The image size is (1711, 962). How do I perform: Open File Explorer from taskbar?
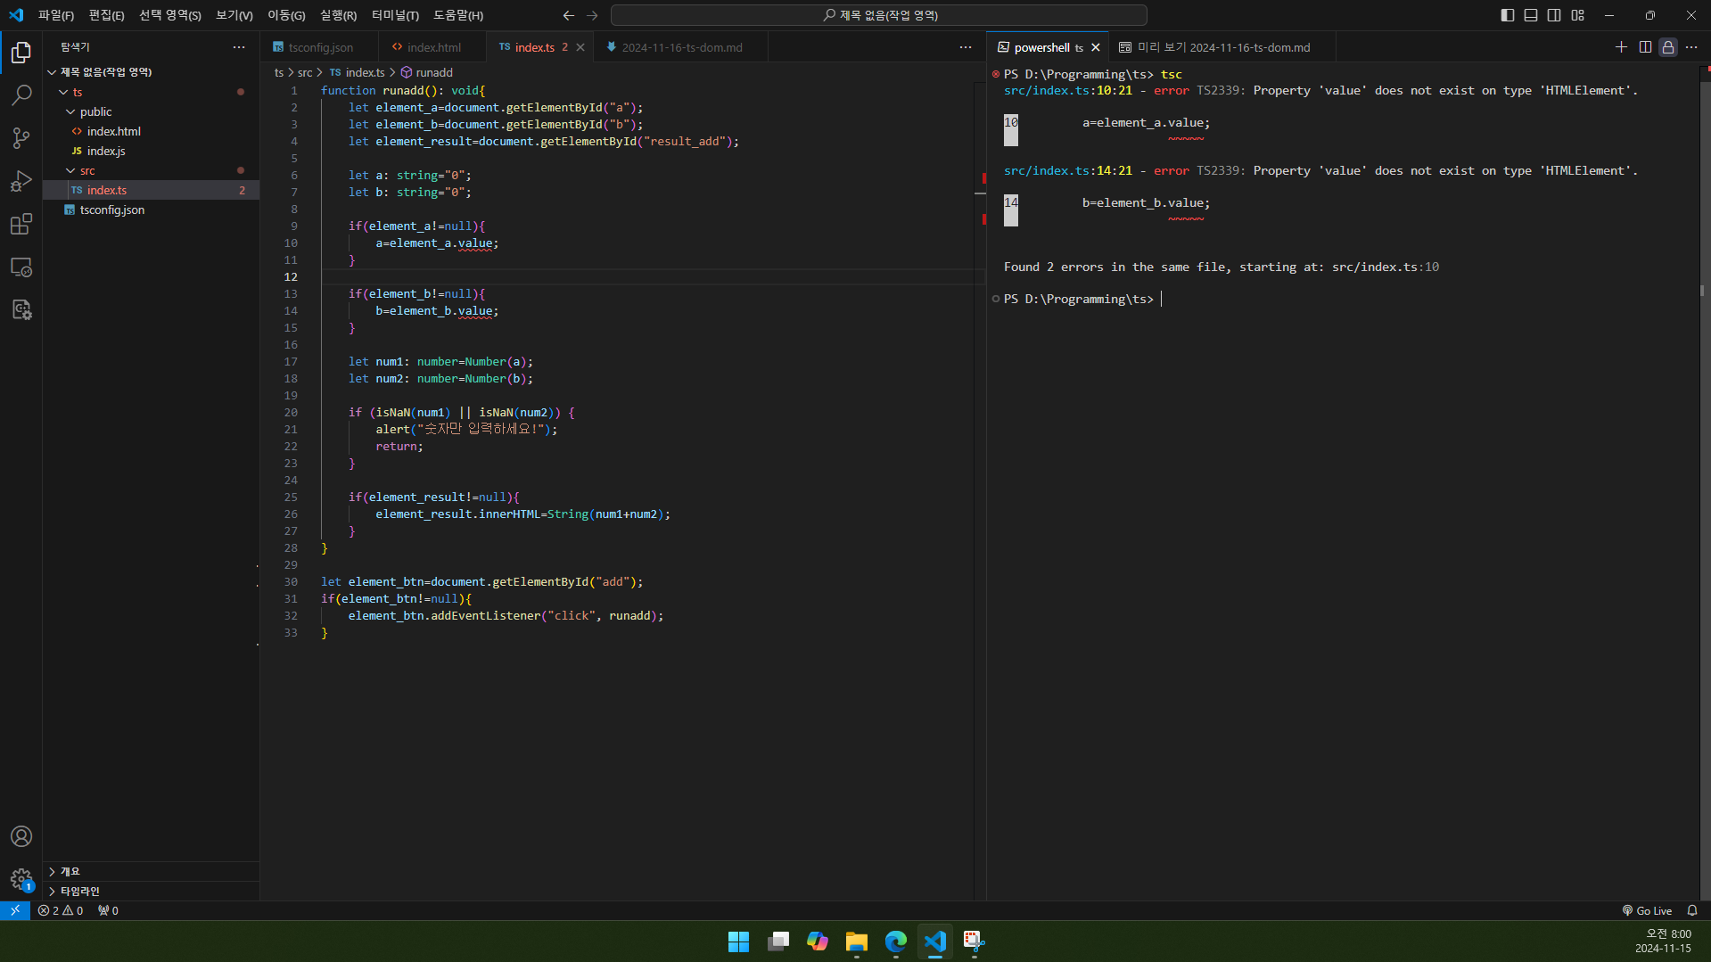click(857, 941)
